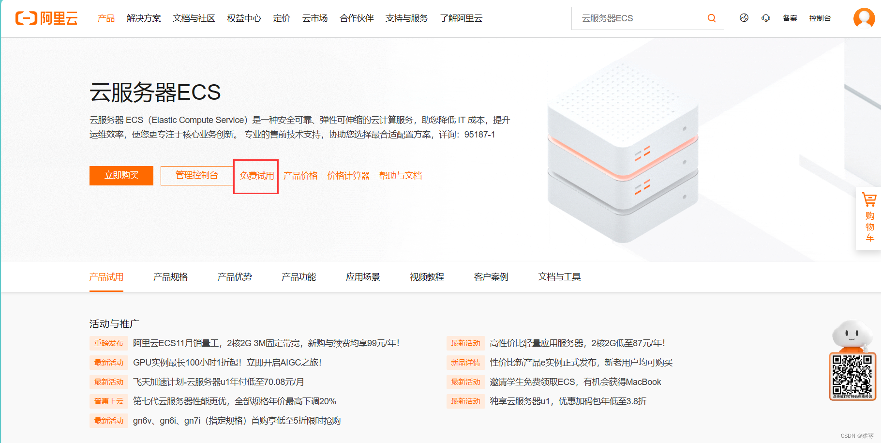Open the 第七代云服务器性能更优 link
Image resolution: width=881 pixels, height=443 pixels.
pos(235,401)
